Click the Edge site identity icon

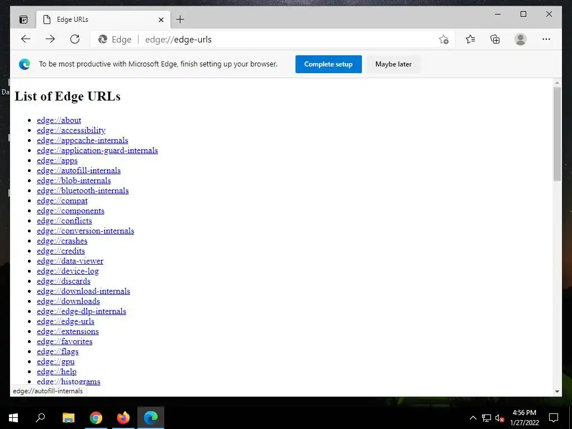coord(103,40)
